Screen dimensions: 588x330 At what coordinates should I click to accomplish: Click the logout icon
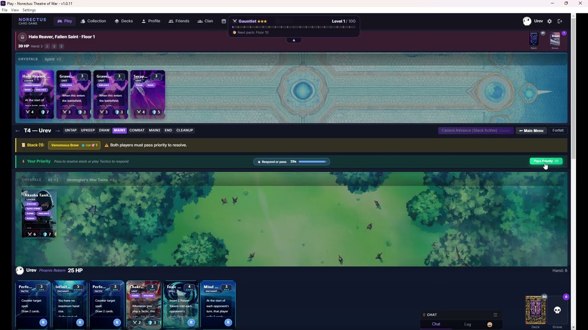click(560, 21)
